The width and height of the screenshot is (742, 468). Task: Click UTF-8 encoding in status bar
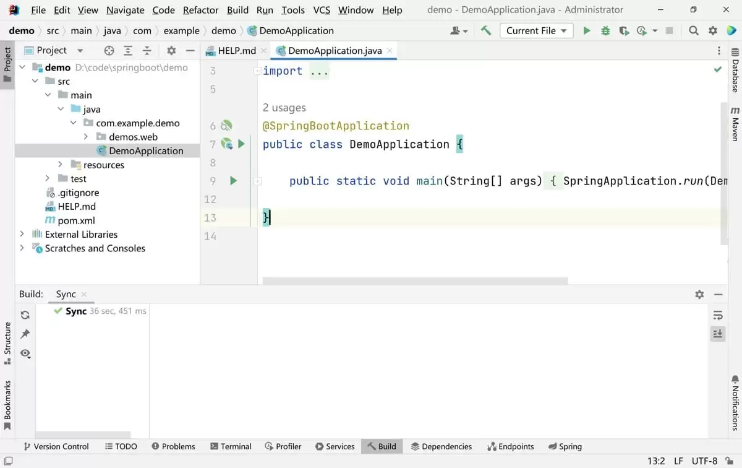[x=705, y=461]
